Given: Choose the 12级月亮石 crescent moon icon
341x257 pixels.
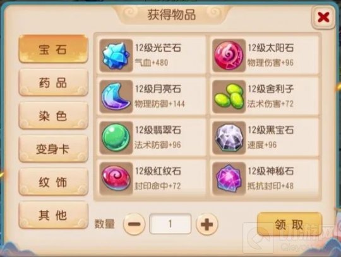Looking at the screenshot, I should point(116,96).
